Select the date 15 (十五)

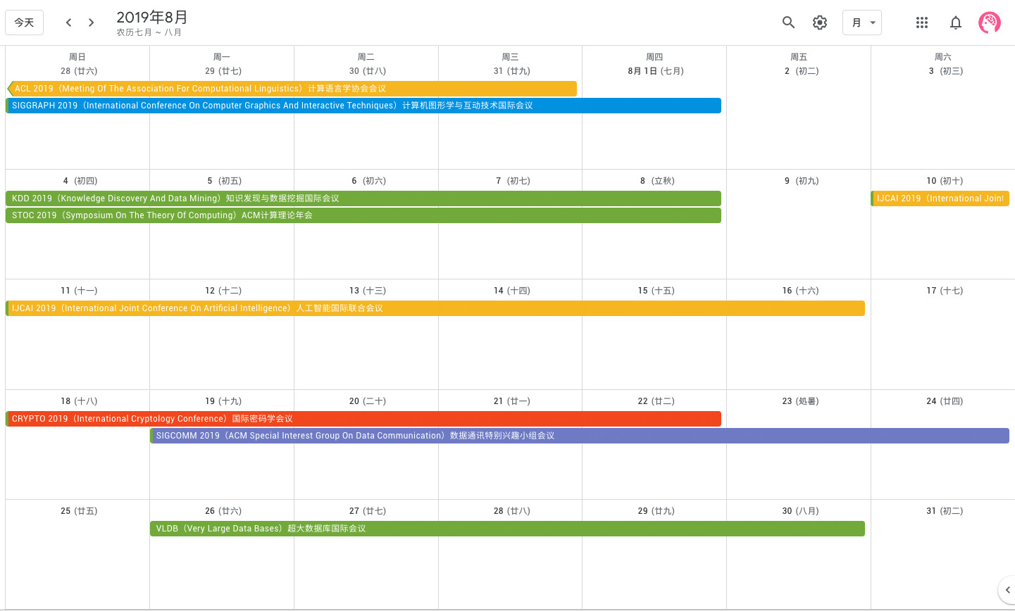pyautogui.click(x=656, y=291)
